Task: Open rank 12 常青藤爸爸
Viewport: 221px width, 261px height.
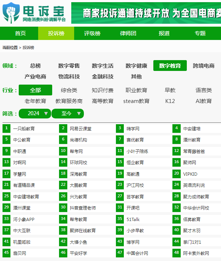Action: click(194, 151)
